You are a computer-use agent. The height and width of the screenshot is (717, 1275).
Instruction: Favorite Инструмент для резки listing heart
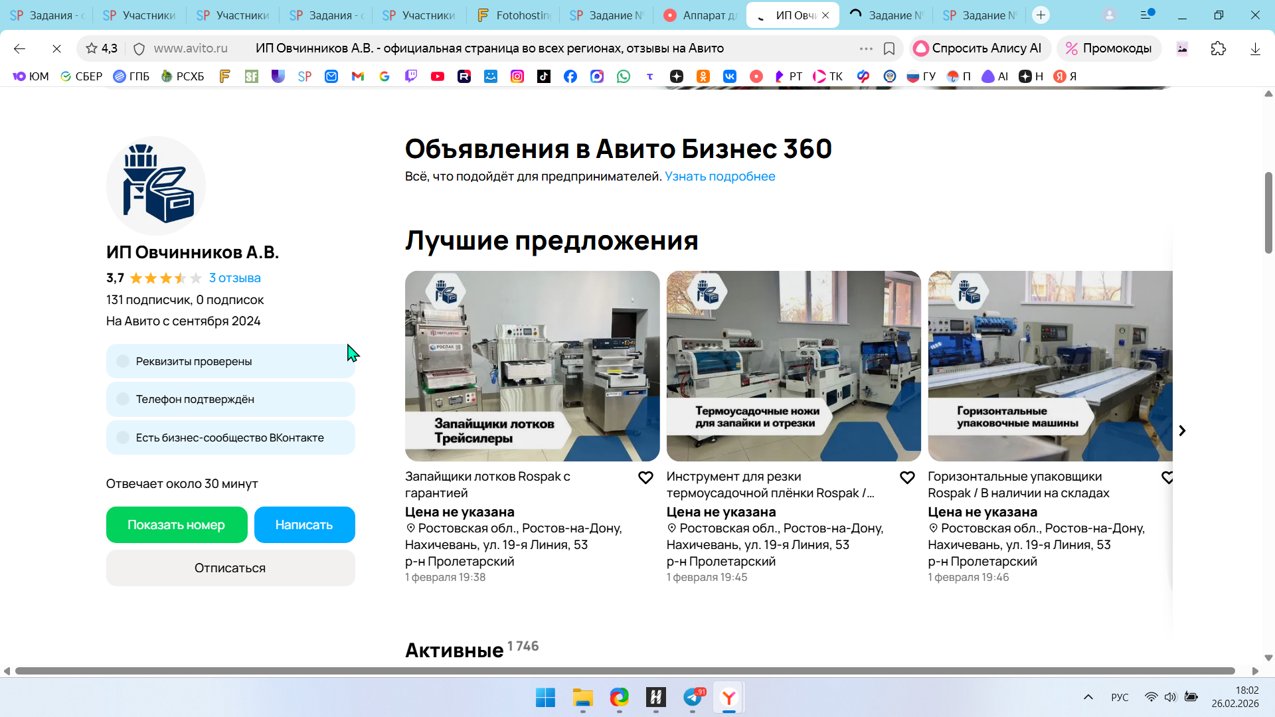click(907, 477)
